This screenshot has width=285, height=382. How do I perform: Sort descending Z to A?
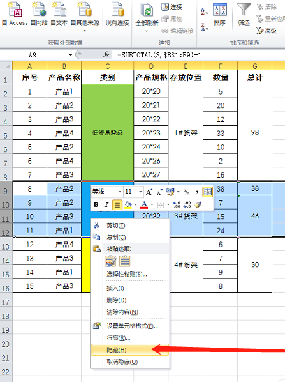pyautogui.click(x=205, y=26)
